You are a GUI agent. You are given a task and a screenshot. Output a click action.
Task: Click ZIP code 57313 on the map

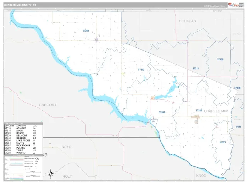coord(196,69)
